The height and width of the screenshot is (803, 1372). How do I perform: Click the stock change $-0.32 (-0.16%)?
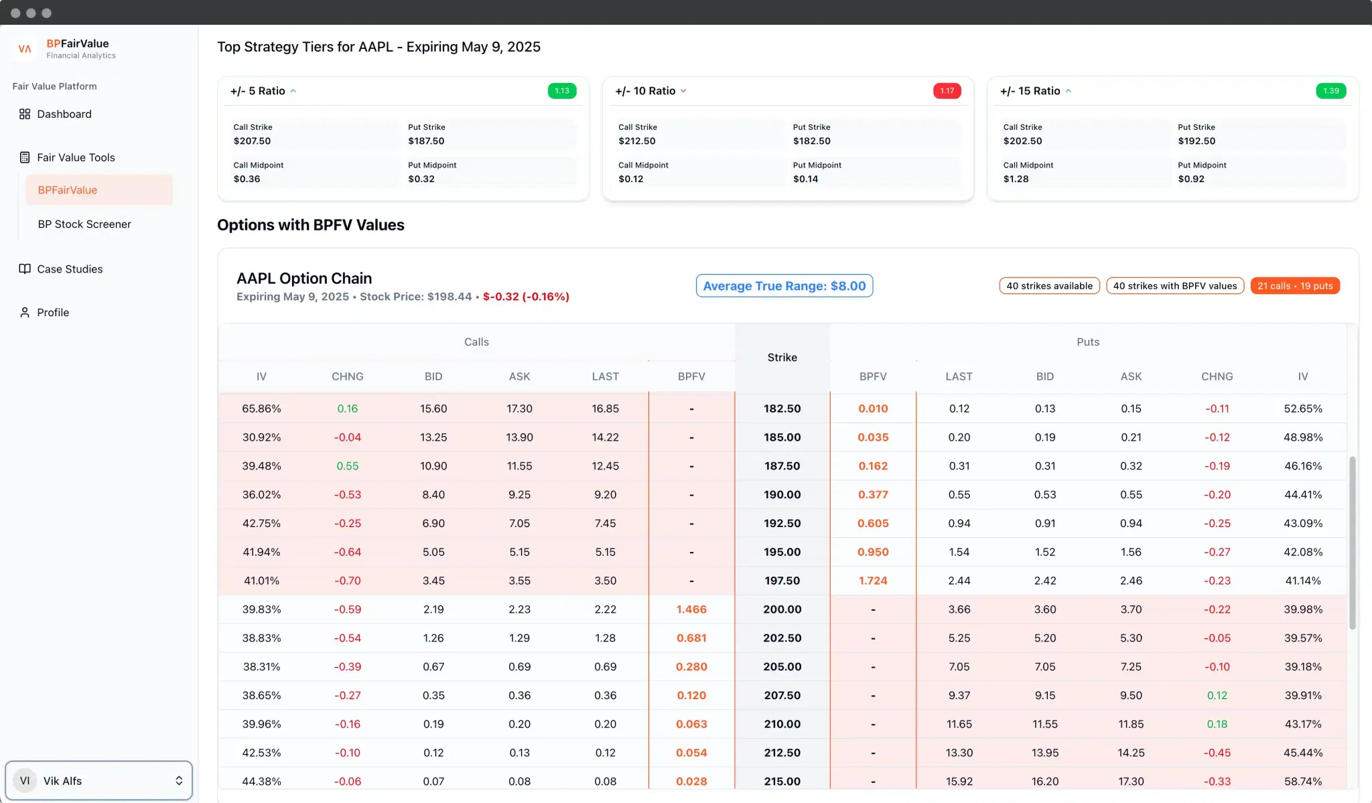(526, 297)
